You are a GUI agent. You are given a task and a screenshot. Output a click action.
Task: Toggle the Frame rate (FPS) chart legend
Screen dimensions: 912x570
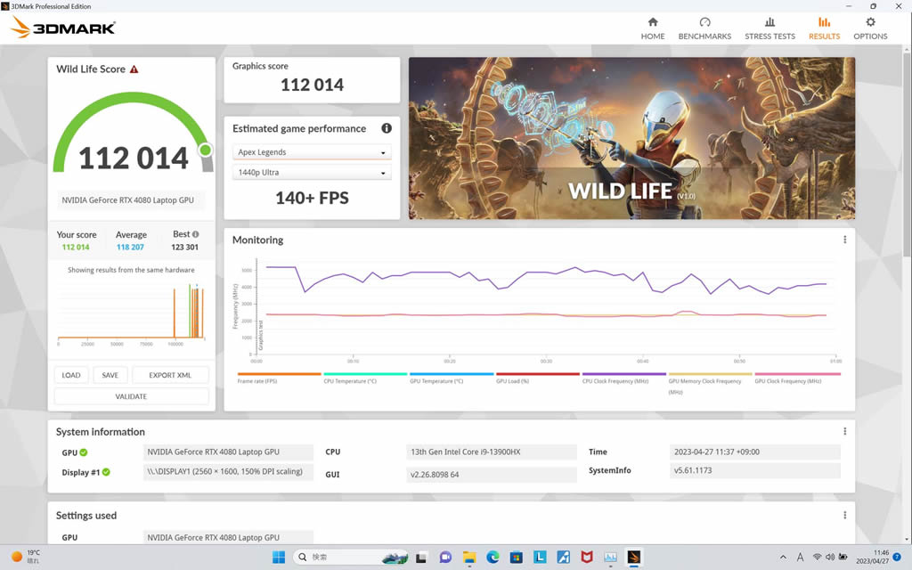tap(279, 379)
